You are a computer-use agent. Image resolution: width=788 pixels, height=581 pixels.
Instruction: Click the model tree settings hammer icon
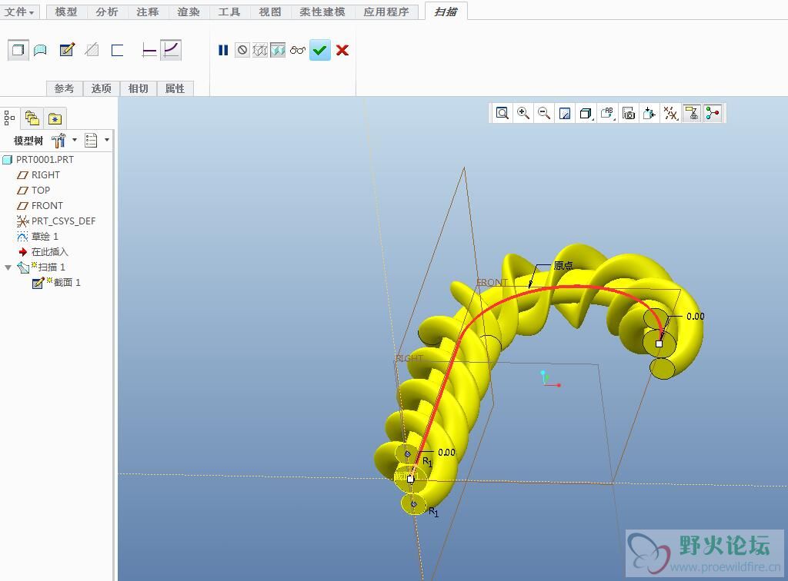coord(58,141)
